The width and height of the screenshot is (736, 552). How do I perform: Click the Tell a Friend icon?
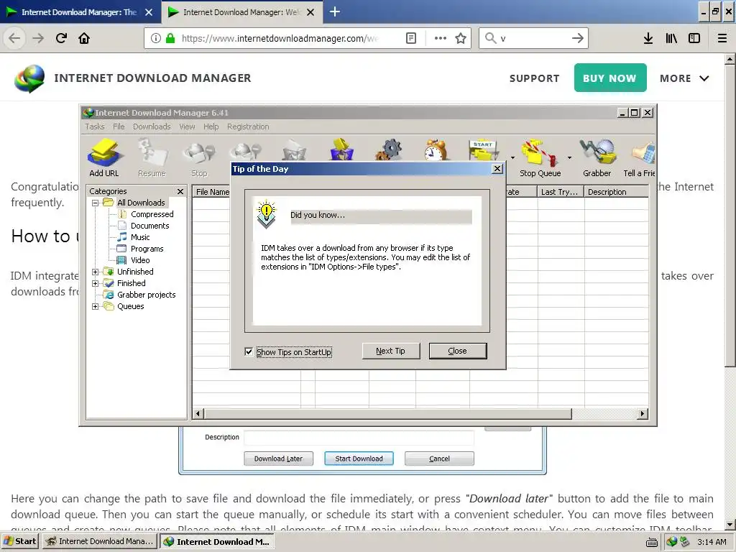click(x=639, y=157)
